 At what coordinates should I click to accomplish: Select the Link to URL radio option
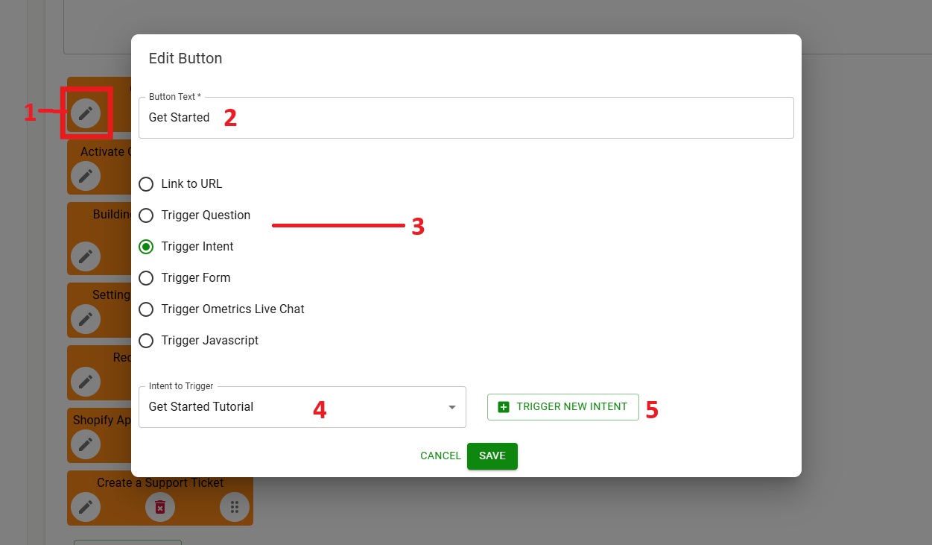pyautogui.click(x=147, y=184)
